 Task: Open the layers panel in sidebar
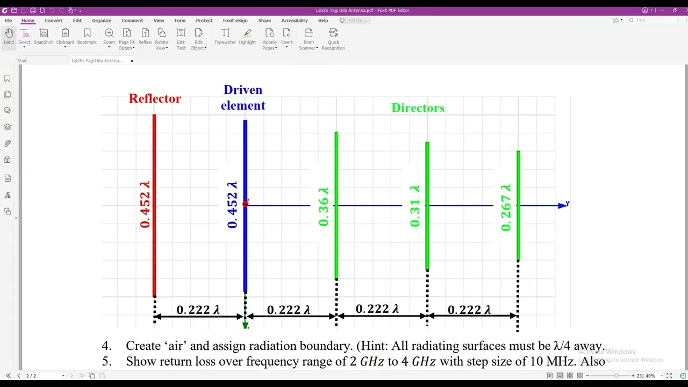click(x=8, y=127)
